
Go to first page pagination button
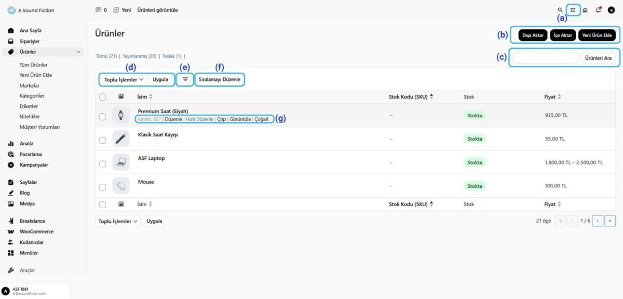[x=561, y=221]
